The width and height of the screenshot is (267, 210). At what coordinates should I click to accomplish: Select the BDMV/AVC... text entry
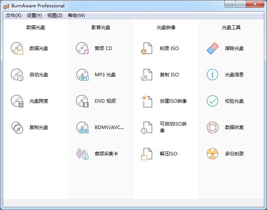(x=109, y=127)
